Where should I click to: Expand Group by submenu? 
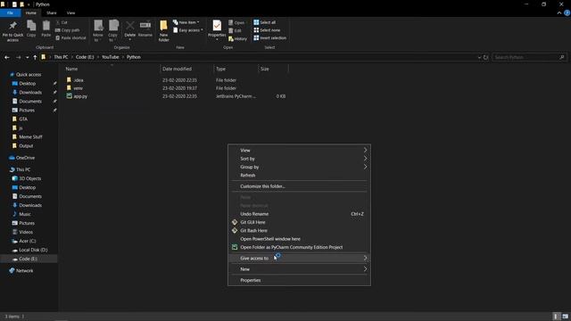coord(300,167)
